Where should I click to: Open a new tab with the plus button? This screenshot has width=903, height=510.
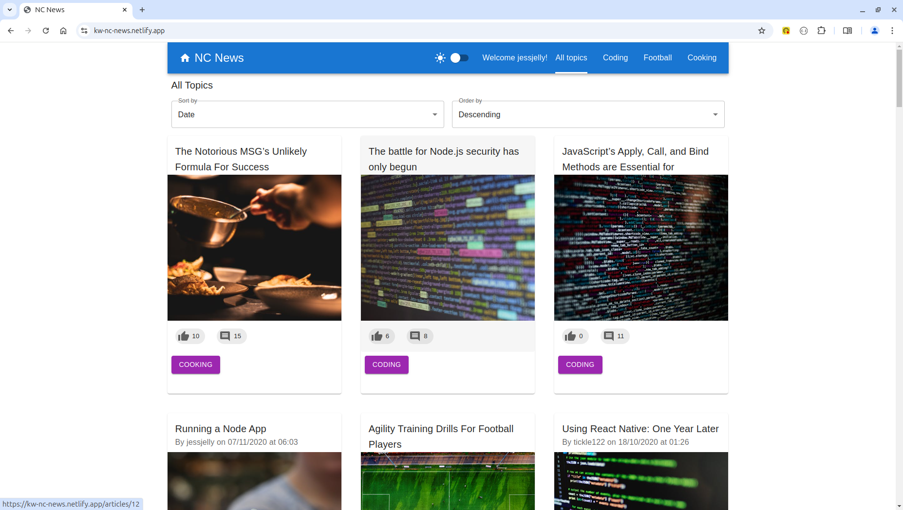(142, 10)
